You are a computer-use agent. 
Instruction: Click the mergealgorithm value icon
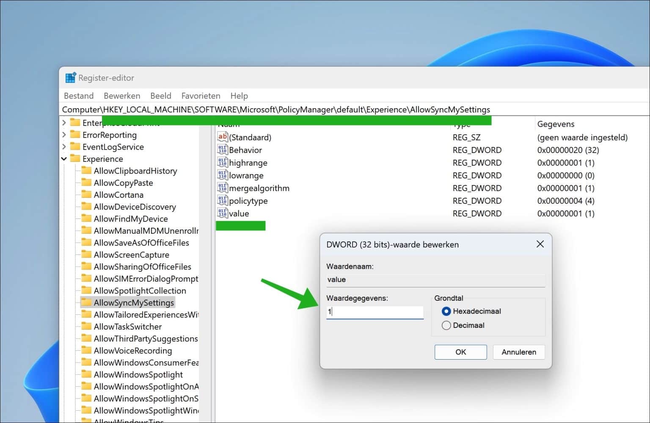pos(222,188)
